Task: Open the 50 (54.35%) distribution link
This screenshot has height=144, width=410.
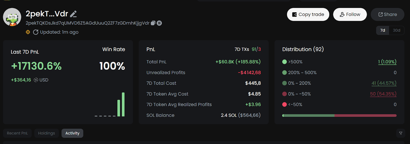Action: [x=383, y=94]
